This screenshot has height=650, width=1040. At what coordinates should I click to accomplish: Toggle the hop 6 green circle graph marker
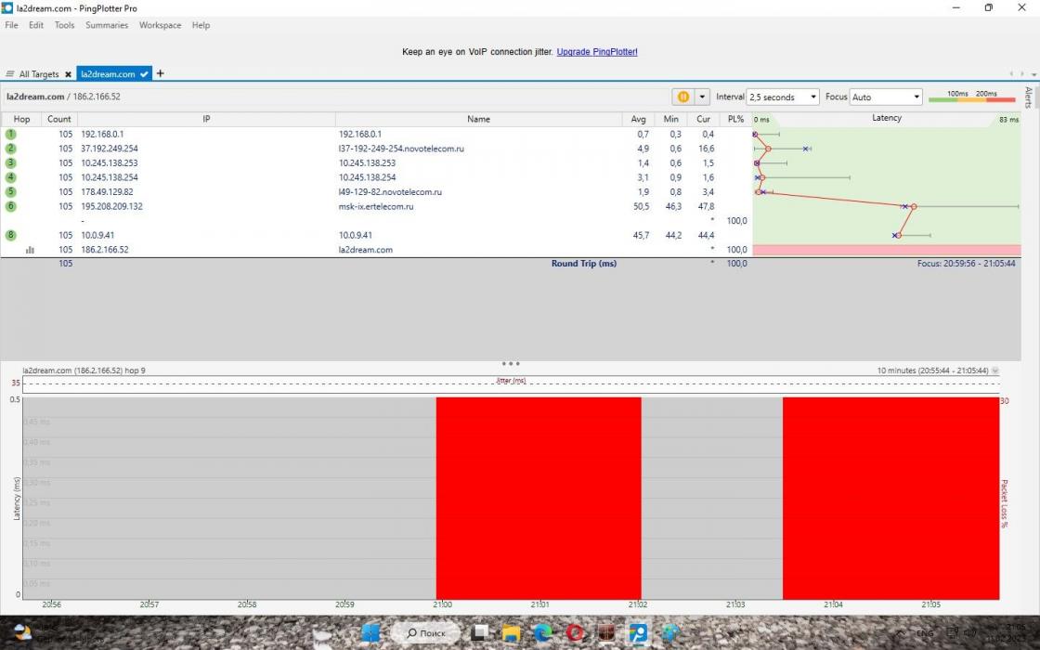(11, 206)
